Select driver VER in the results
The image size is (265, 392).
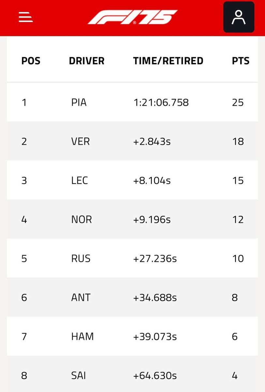[80, 141]
